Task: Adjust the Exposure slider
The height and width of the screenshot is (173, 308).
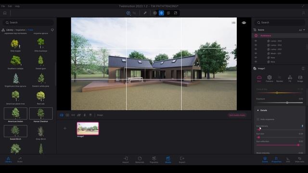Action: click(280, 103)
